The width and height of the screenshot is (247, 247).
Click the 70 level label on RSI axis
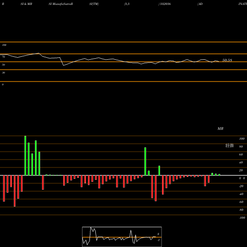click(x=3, y=57)
